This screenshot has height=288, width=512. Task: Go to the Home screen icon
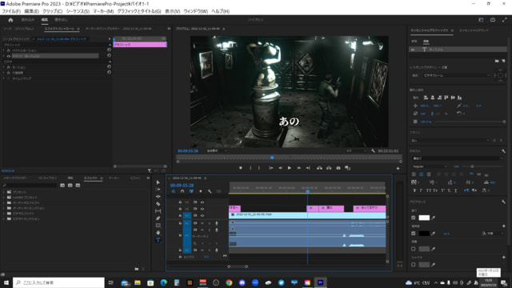tap(10, 20)
